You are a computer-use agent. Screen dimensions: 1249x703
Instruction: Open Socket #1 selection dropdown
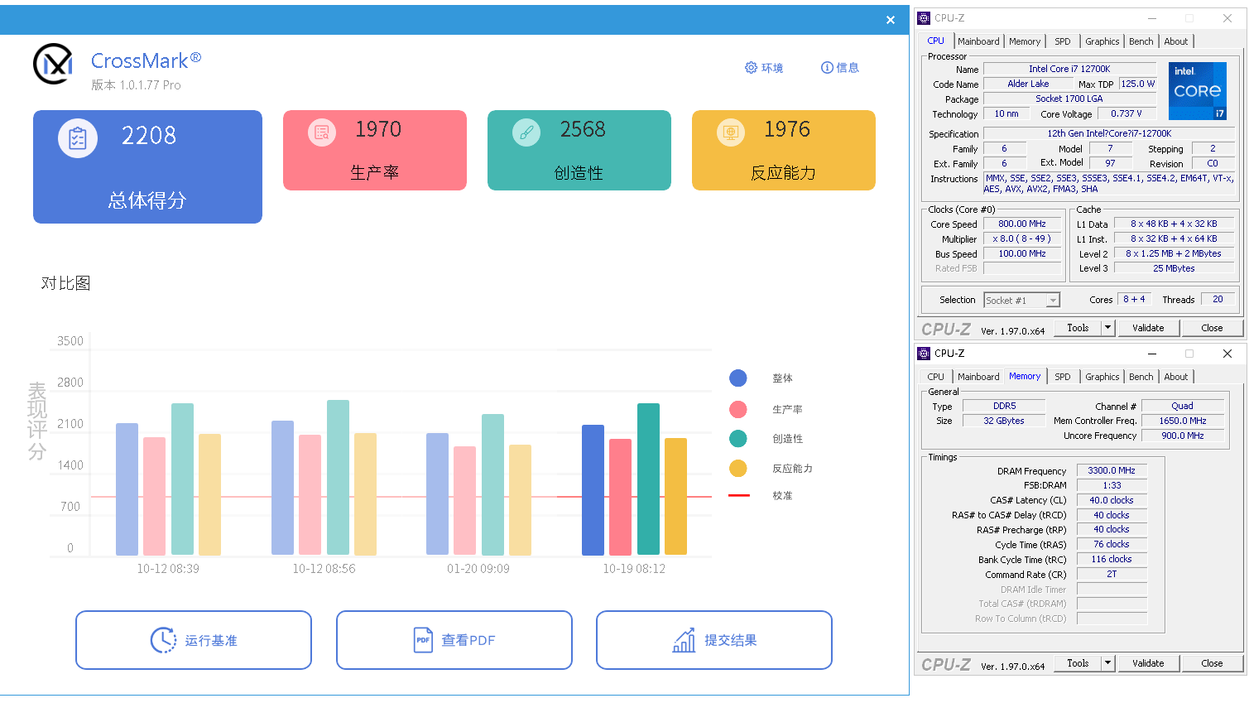pos(1022,301)
